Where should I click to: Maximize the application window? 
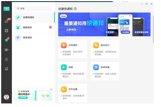pyautogui.click(x=147, y=4)
